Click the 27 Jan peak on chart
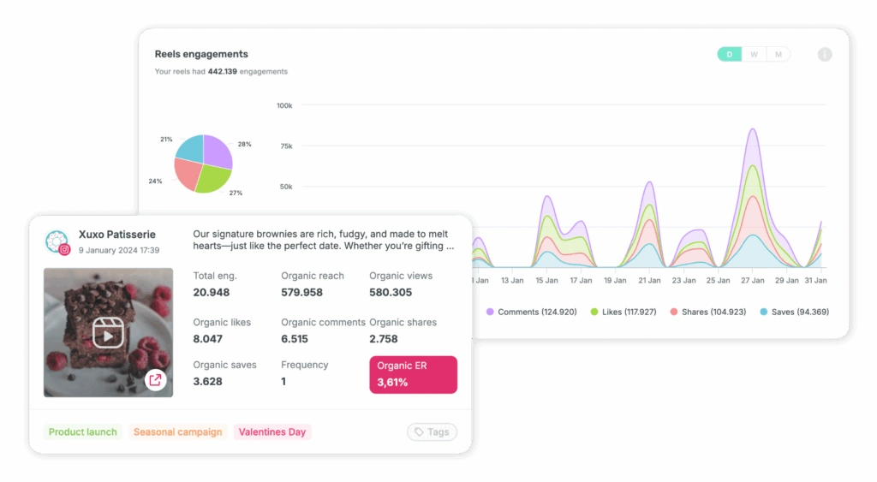 753,130
